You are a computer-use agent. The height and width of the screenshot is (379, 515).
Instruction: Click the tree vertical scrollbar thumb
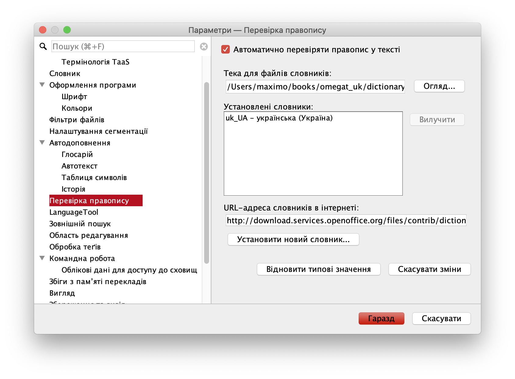point(206,172)
